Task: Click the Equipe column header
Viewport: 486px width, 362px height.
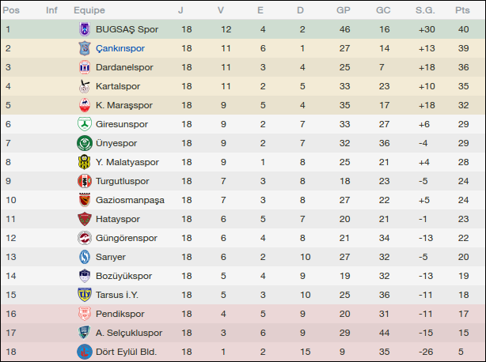Action: (x=89, y=10)
